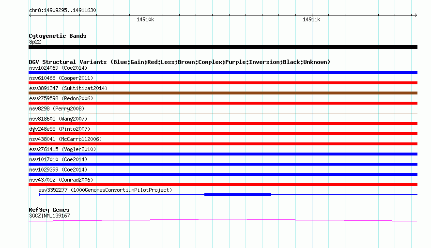Select the brown esv3891347 complex bar
The image size is (431, 248).
click(223, 93)
